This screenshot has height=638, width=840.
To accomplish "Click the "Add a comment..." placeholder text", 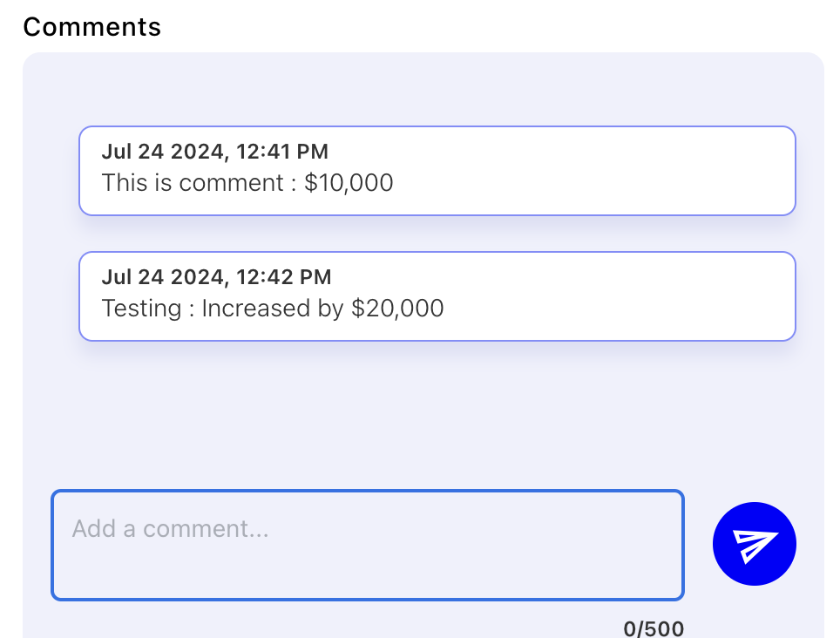I will [x=170, y=529].
